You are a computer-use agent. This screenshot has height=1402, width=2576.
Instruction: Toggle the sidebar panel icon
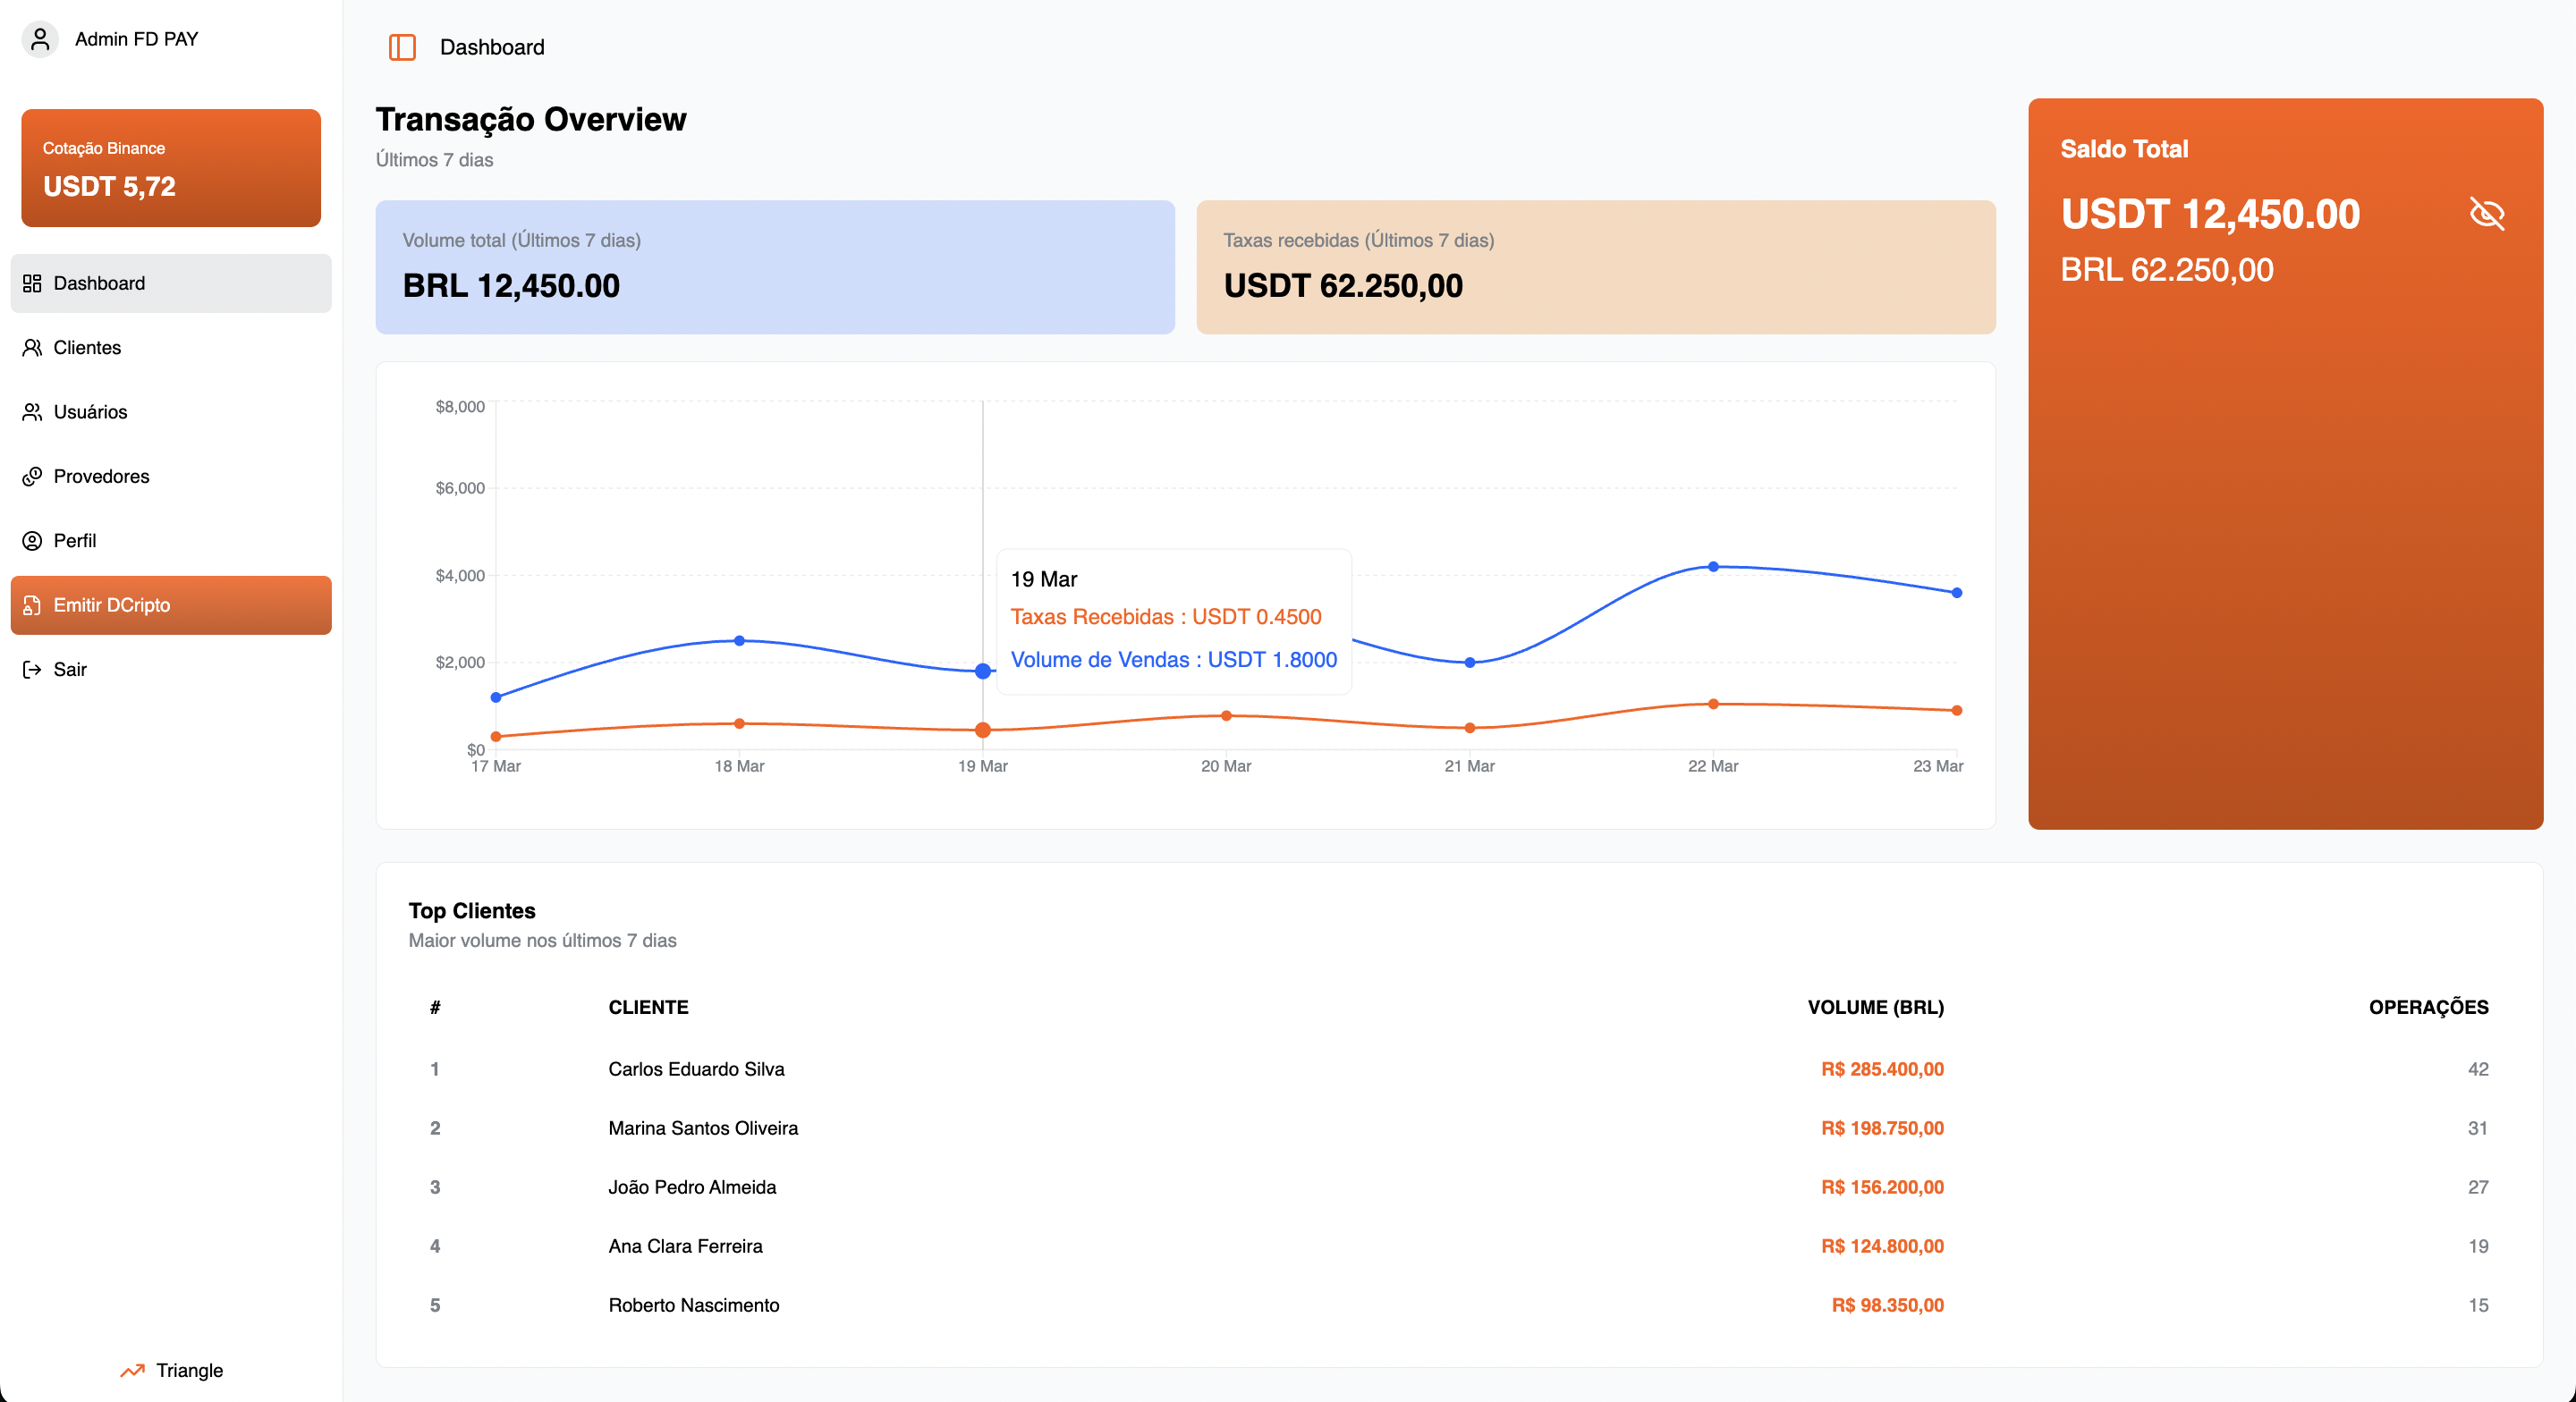(402, 47)
